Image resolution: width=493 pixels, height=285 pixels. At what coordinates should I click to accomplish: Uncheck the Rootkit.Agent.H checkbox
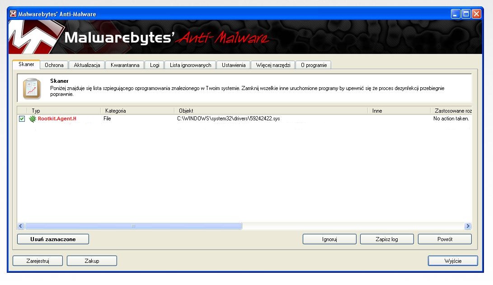click(22, 119)
